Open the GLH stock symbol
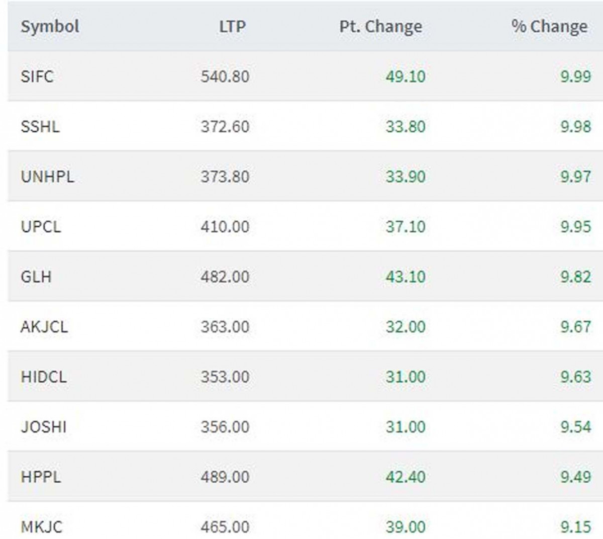This screenshot has height=539, width=603. (x=36, y=277)
